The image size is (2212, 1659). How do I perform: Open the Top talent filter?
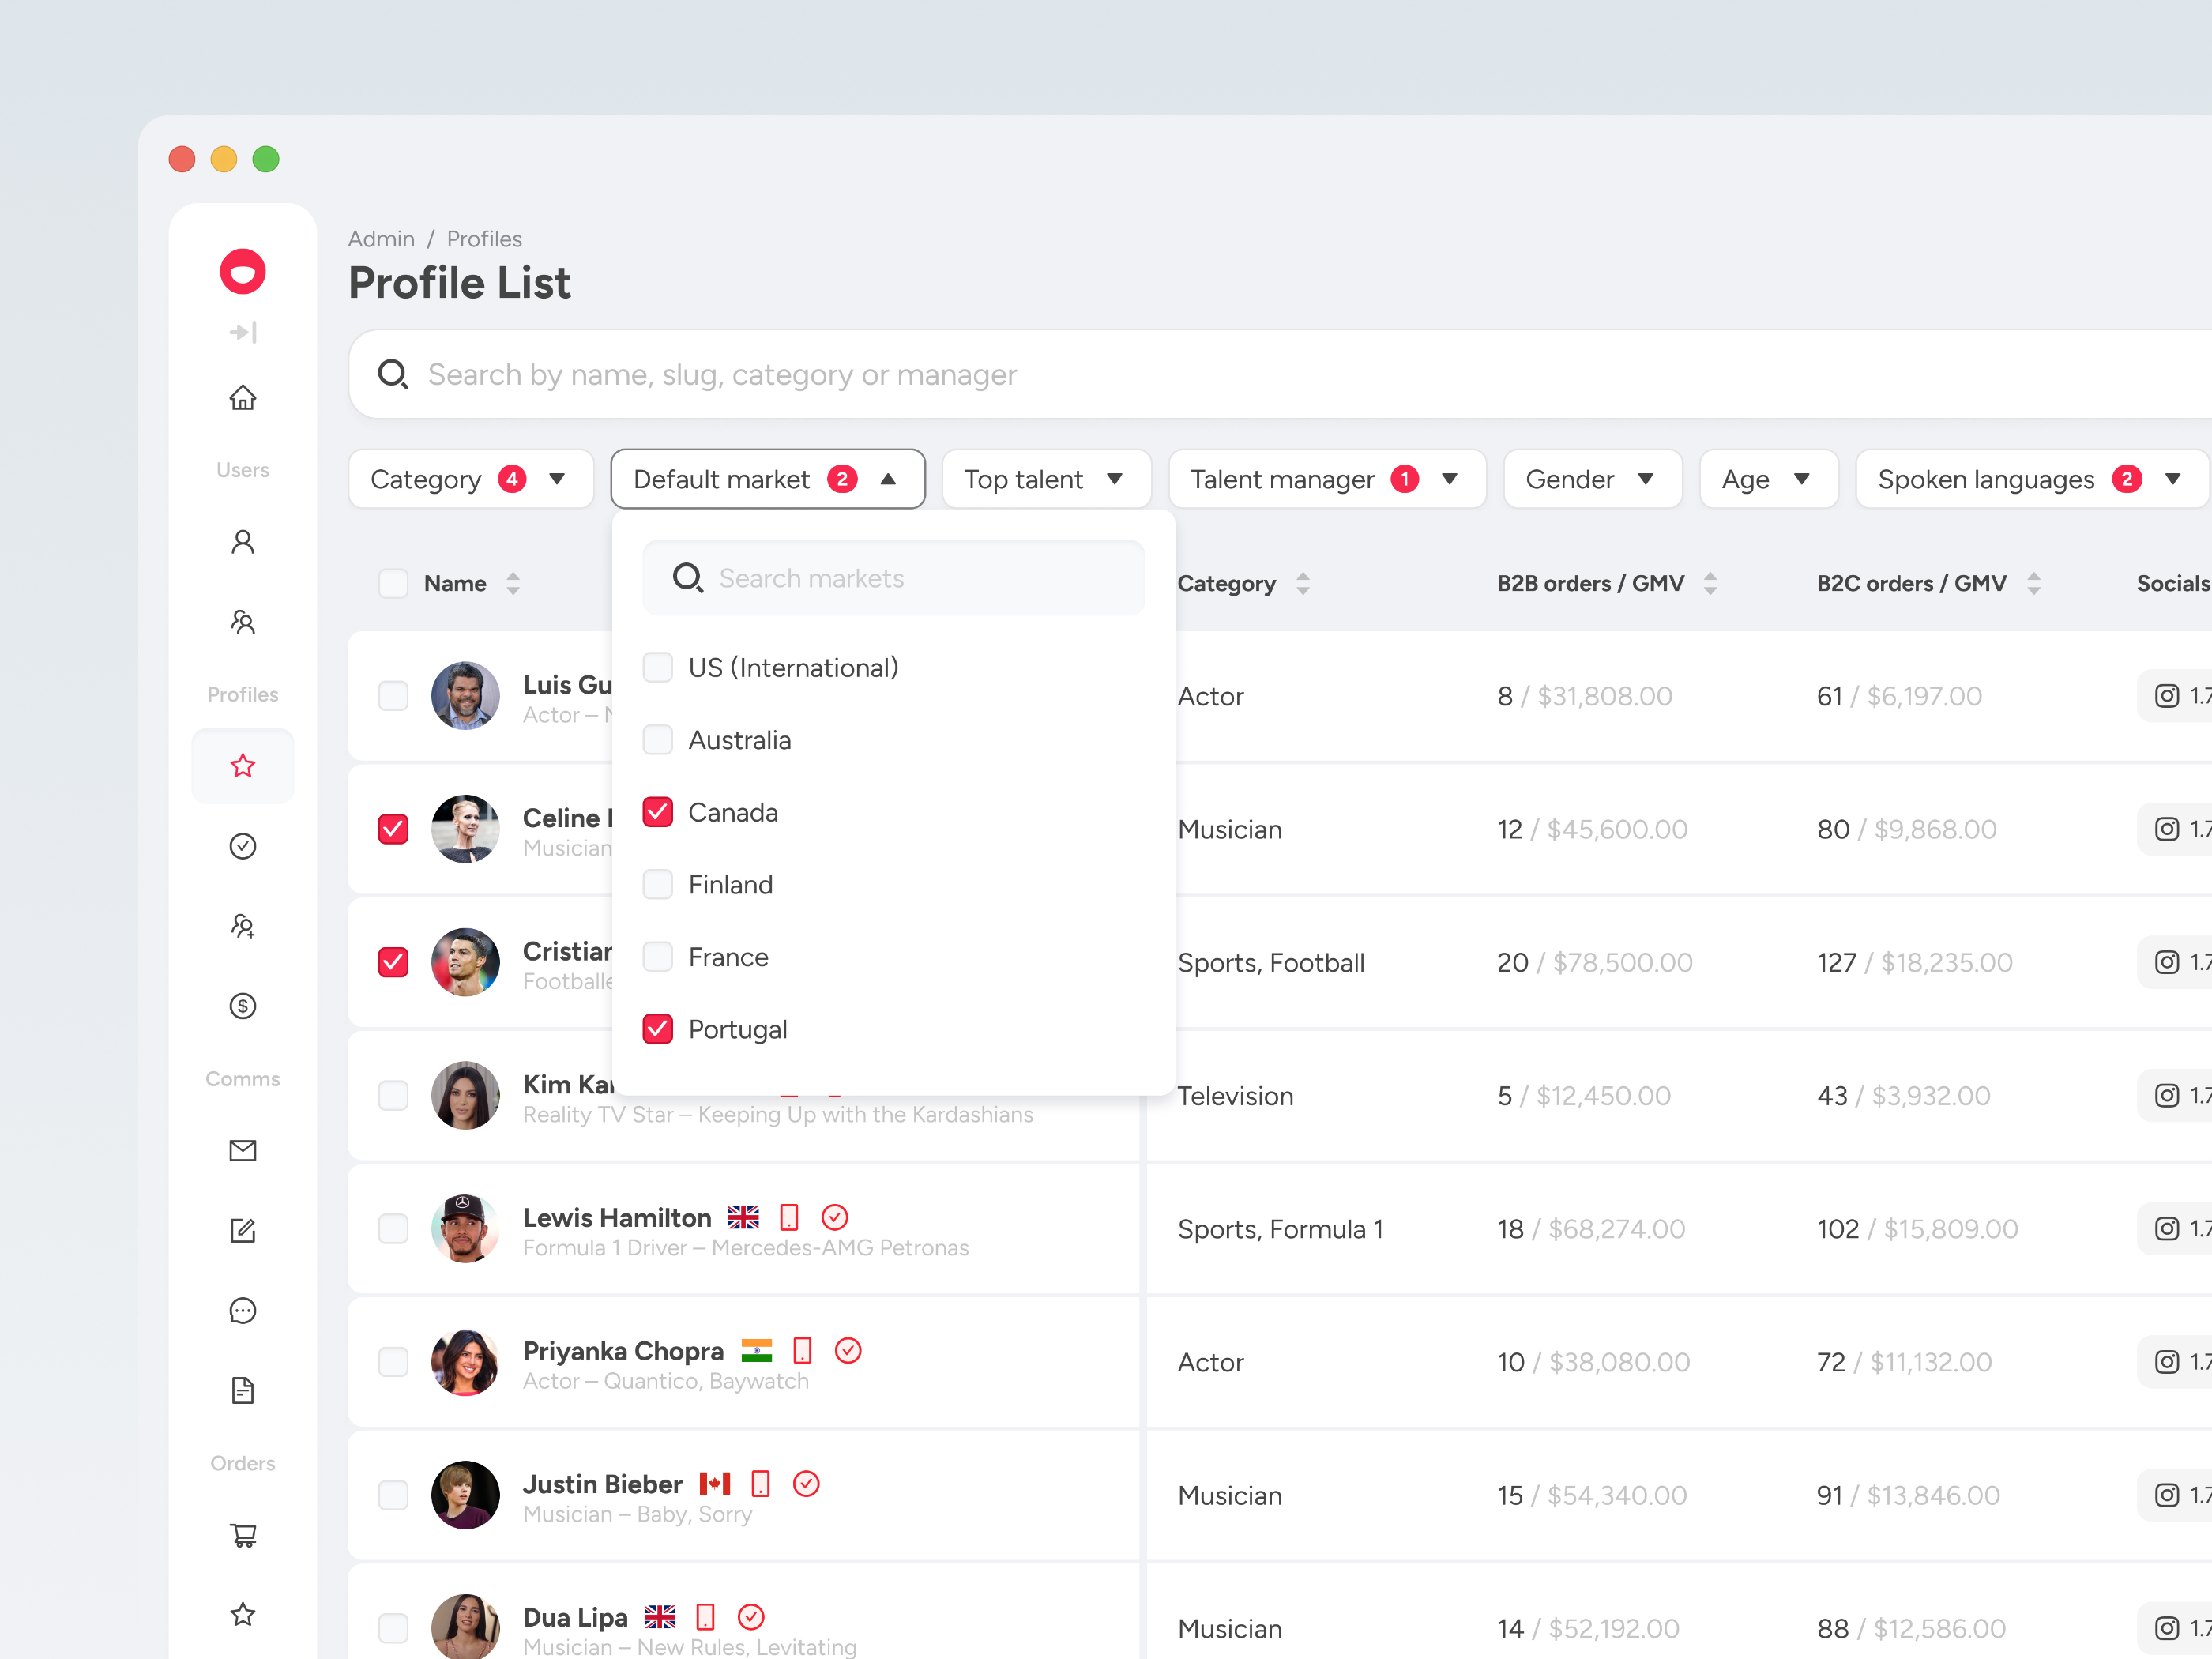(x=1045, y=479)
